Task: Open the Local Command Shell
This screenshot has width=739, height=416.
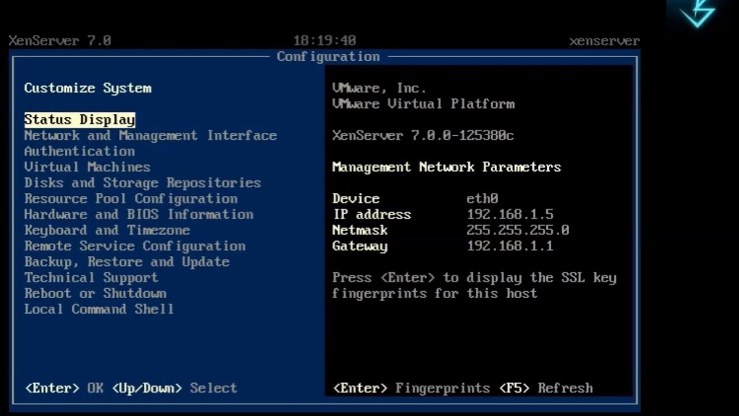Action: (x=99, y=309)
